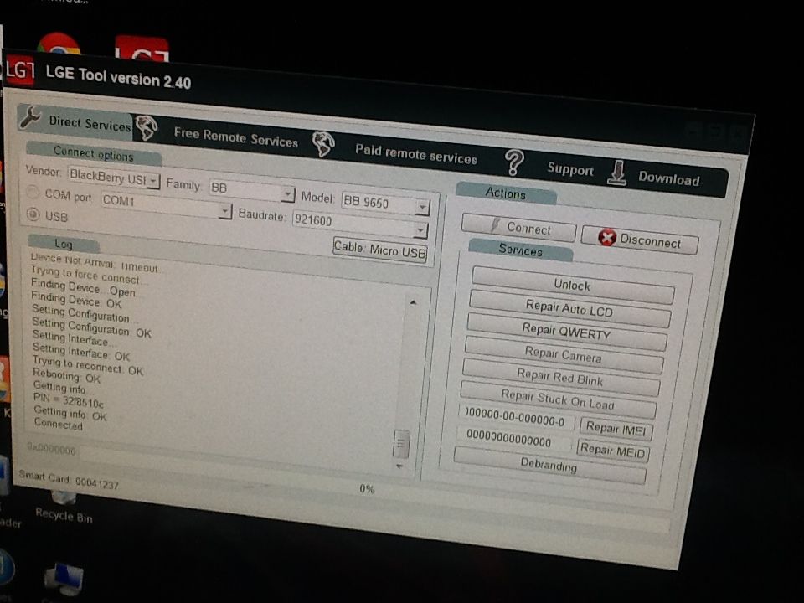Viewport: 804px width, 603px height.
Task: Click the IMEI number input field
Action: pyautogui.click(x=515, y=416)
